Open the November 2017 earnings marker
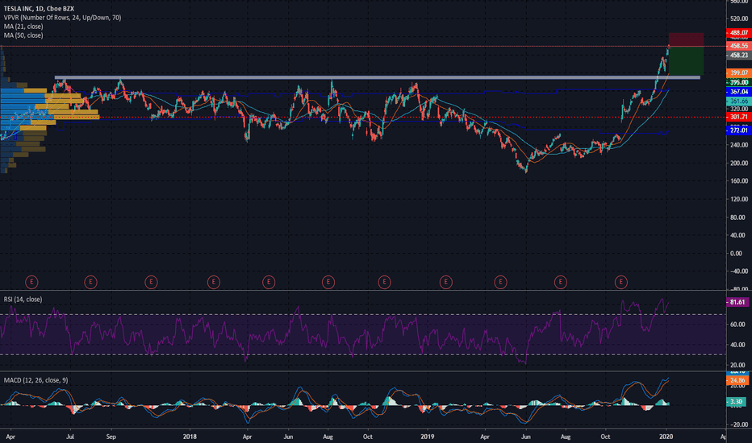The image size is (752, 443). (151, 282)
